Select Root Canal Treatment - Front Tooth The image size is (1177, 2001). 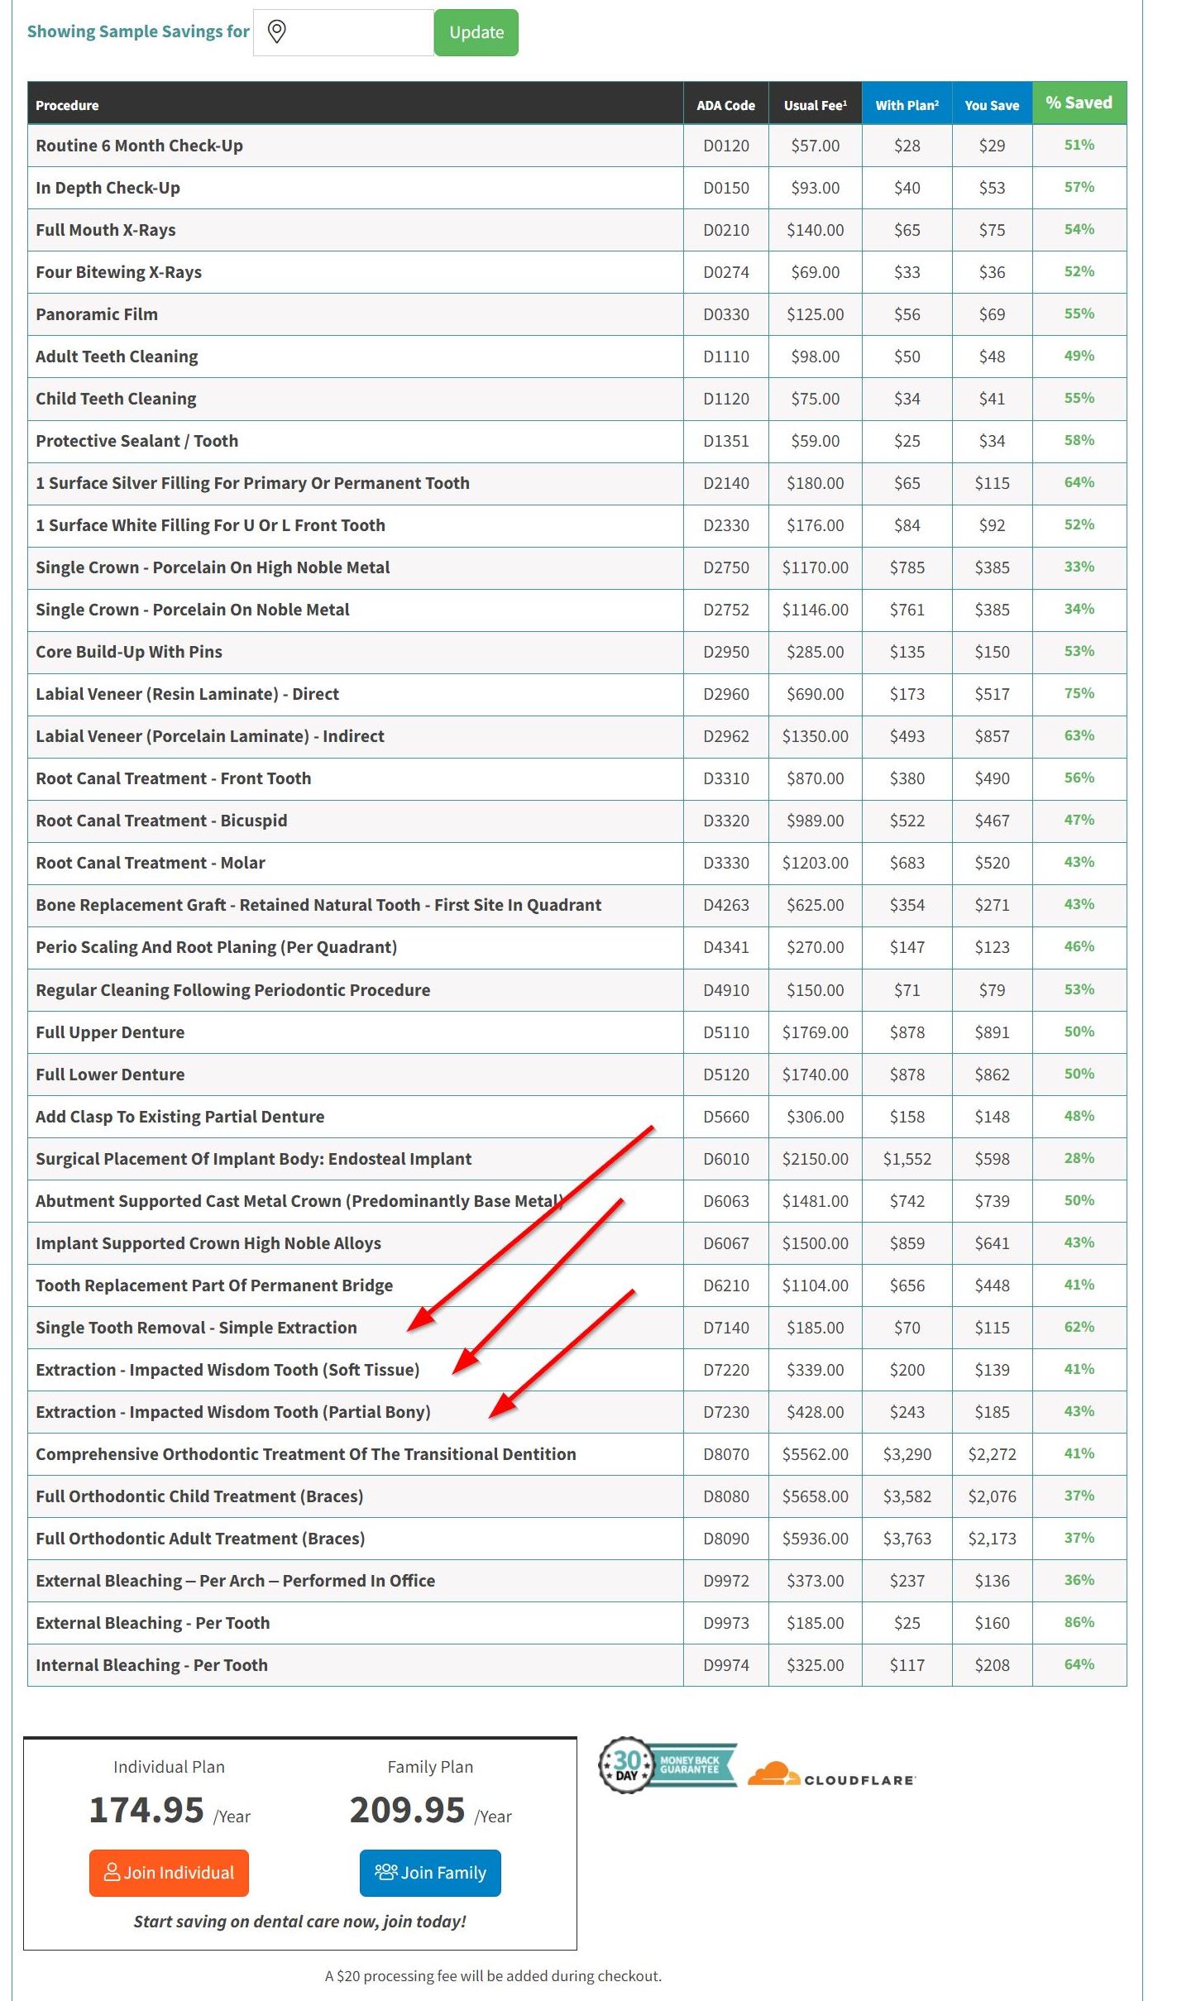173,778
